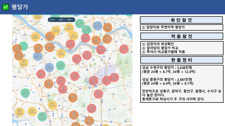Click the text (평균 24평 = 8.7억, 34평 = 12.4억)

point(169,71)
